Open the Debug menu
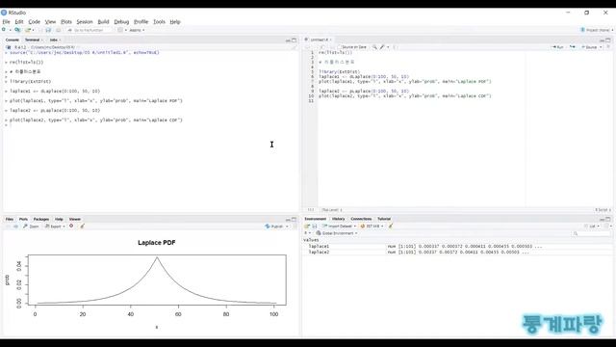 click(121, 21)
